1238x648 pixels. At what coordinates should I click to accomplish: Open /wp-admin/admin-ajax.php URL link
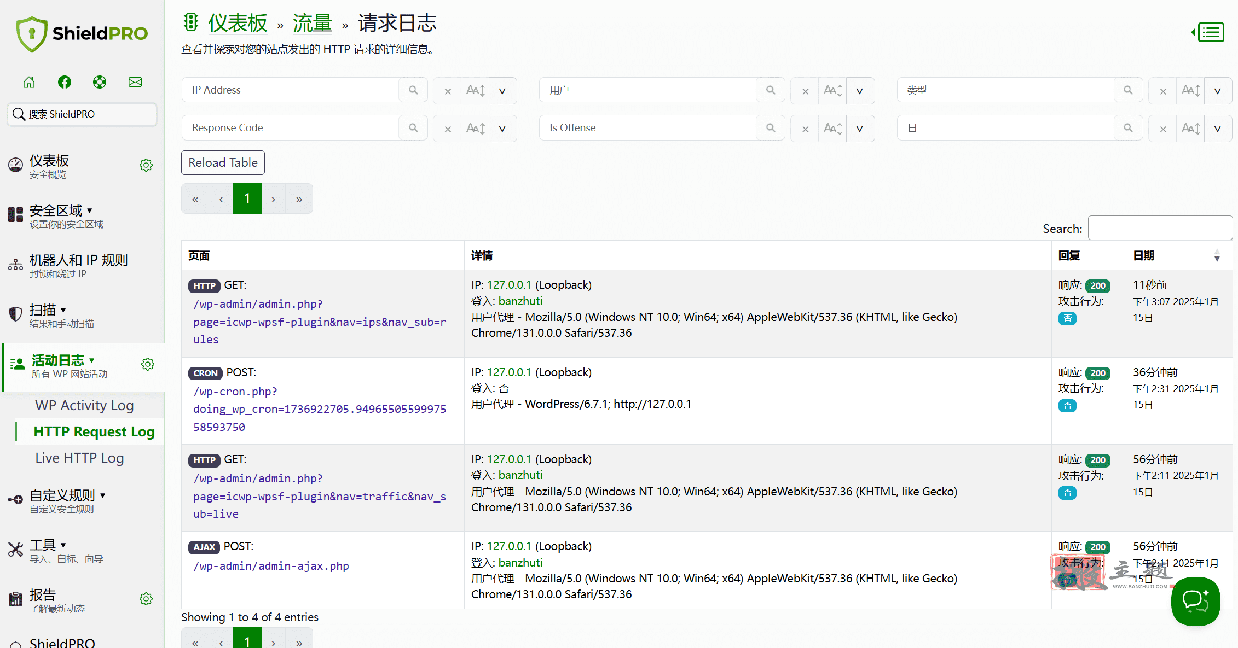click(271, 566)
